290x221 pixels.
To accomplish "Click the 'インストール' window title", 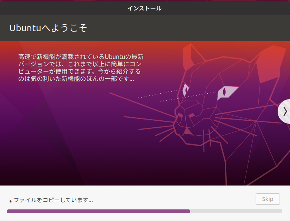I will click(x=144, y=8).
